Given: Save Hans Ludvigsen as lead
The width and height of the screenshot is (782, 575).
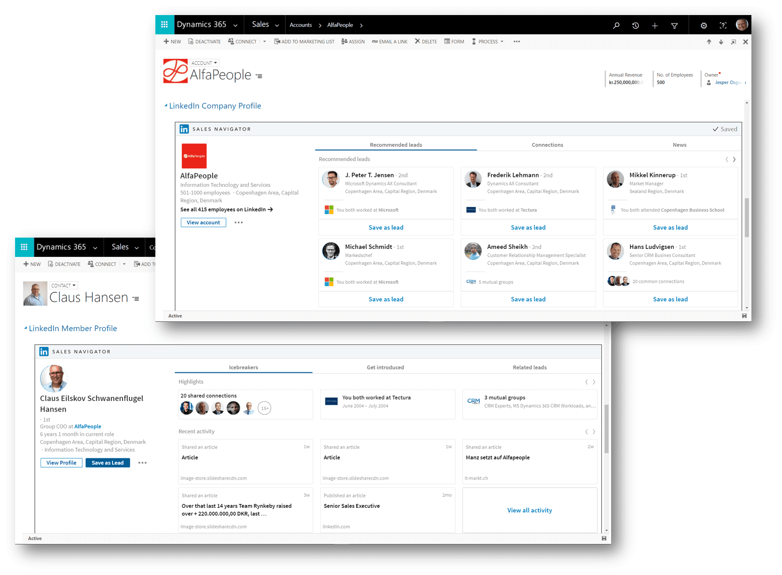Looking at the screenshot, I should click(x=670, y=299).
